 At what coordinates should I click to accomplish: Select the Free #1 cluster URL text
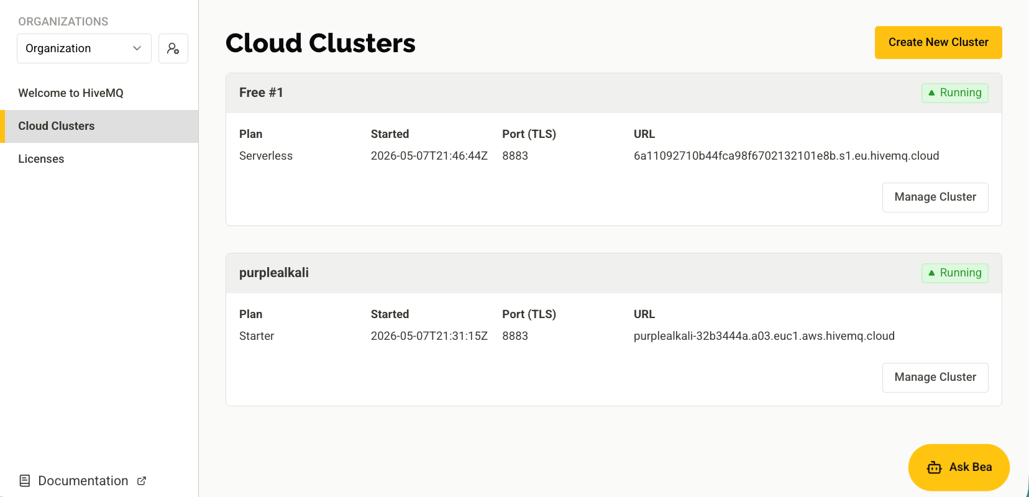click(x=786, y=156)
